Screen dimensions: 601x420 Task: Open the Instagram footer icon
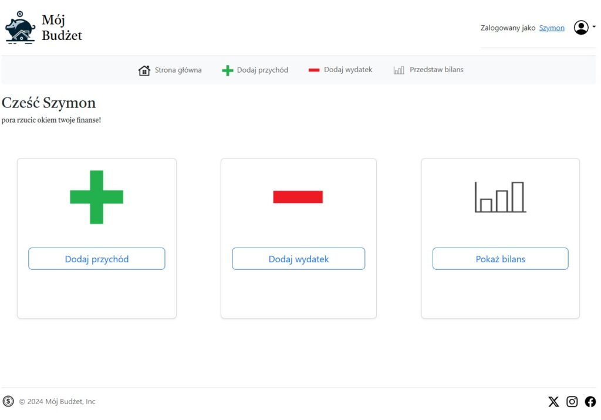click(572, 402)
